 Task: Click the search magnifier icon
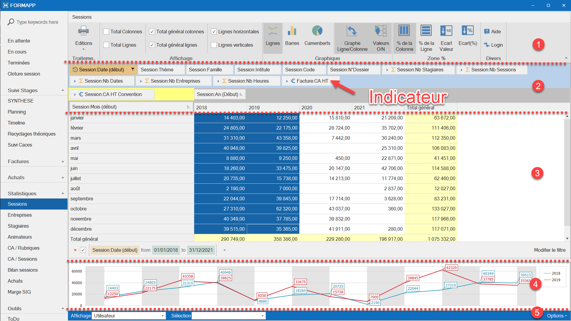[11, 22]
